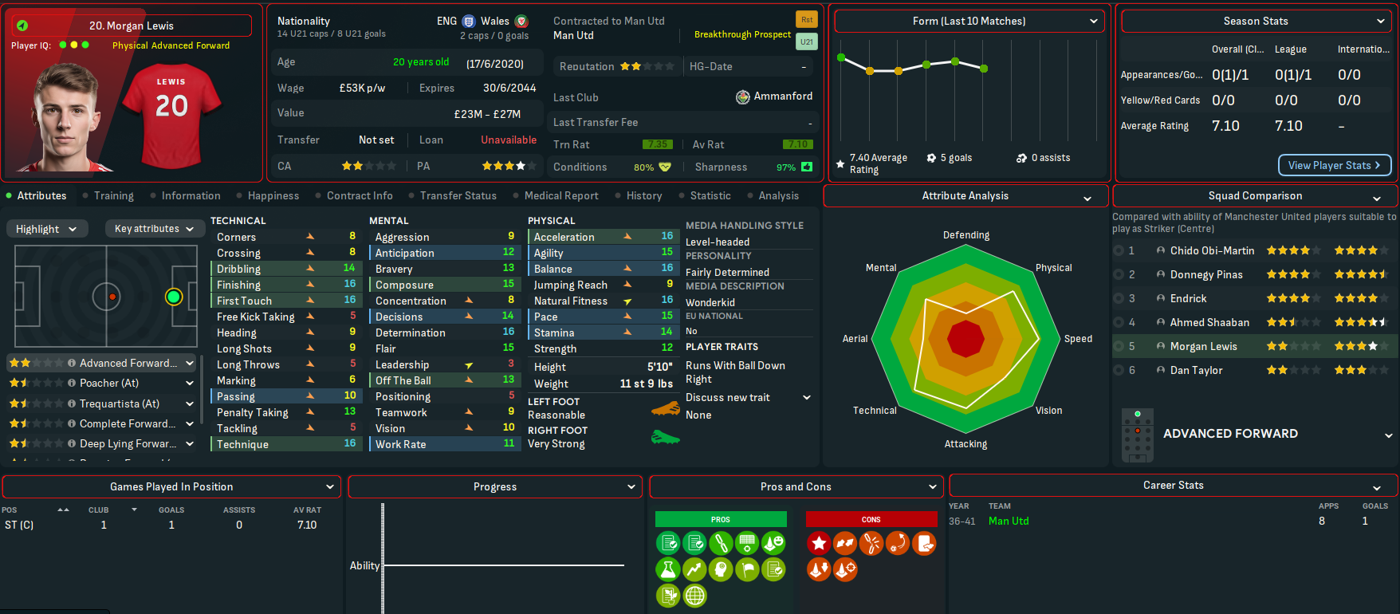Click the red star icon under Cons

(819, 543)
